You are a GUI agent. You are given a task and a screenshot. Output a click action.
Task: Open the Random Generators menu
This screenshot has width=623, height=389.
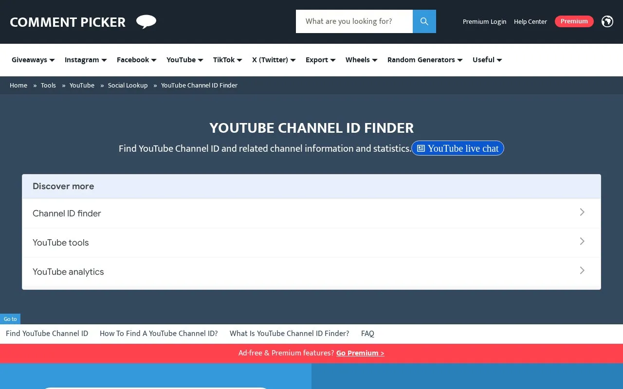tap(425, 60)
